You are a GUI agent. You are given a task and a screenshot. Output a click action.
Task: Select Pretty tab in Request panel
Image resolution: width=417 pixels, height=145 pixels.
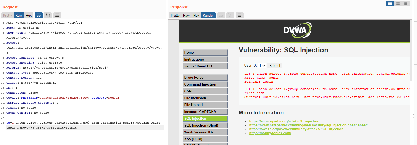click(x=7, y=15)
